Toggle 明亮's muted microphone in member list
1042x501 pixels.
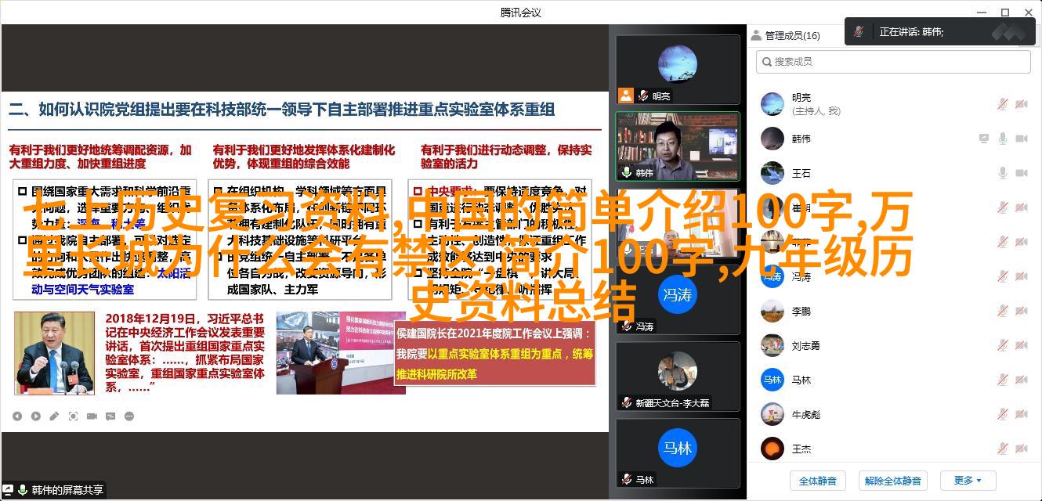[1002, 104]
